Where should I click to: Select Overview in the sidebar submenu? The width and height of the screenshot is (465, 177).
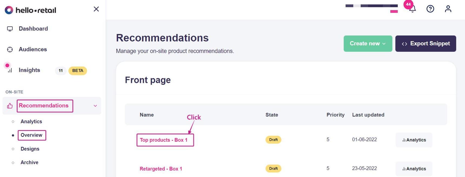(x=31, y=135)
